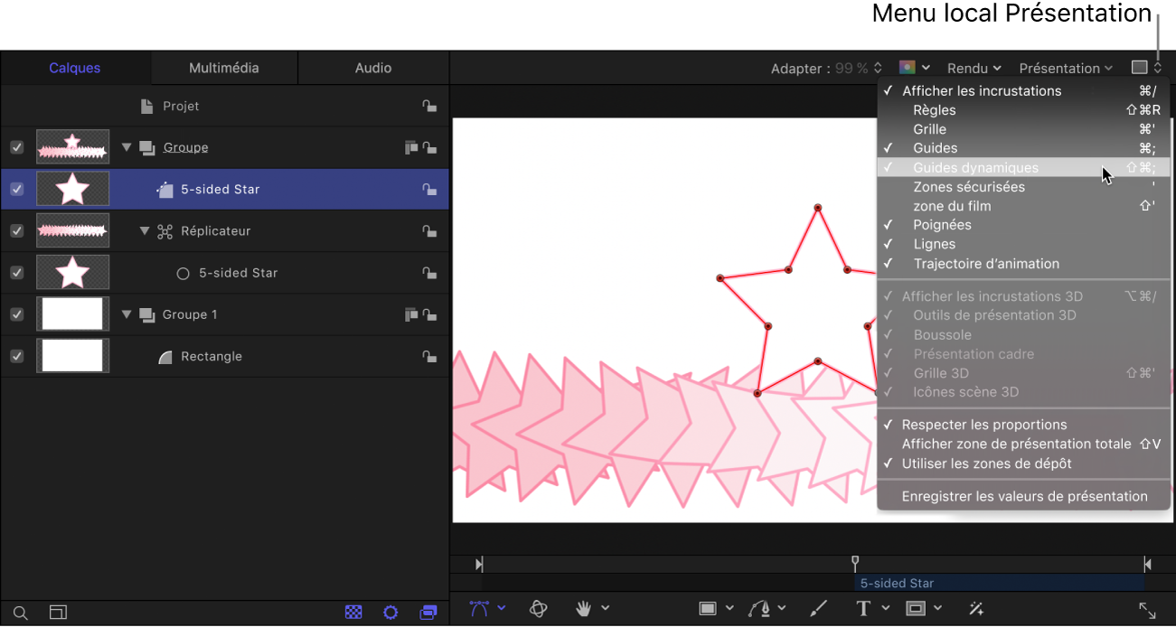This screenshot has width=1176, height=627.
Task: Switch to the Multimédia tab
Action: [223, 68]
